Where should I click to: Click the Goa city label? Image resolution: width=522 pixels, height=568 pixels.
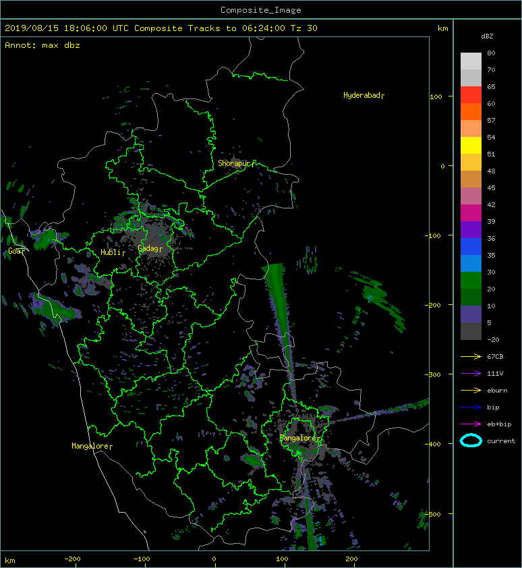click(x=16, y=251)
